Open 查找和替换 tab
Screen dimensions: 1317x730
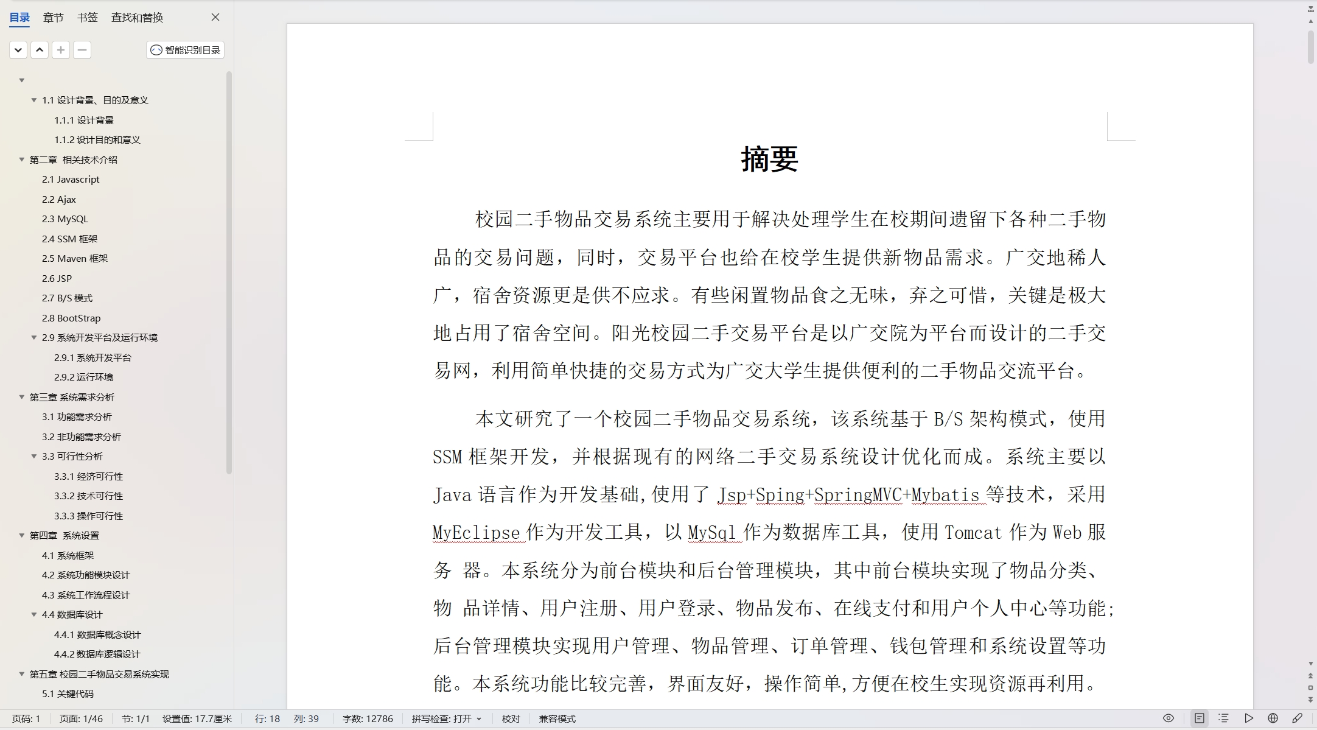coord(138,18)
